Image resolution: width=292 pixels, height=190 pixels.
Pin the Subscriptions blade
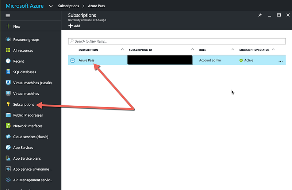click(x=260, y=15)
